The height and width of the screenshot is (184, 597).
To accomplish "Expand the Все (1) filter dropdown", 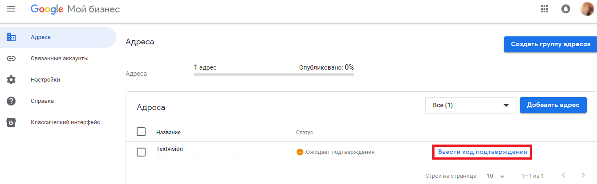I will 471,106.
